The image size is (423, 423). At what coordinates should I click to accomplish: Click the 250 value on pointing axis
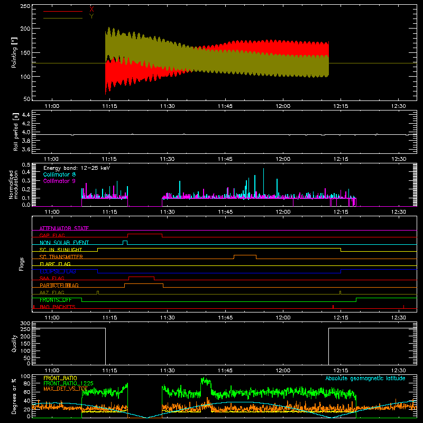(25, 6)
